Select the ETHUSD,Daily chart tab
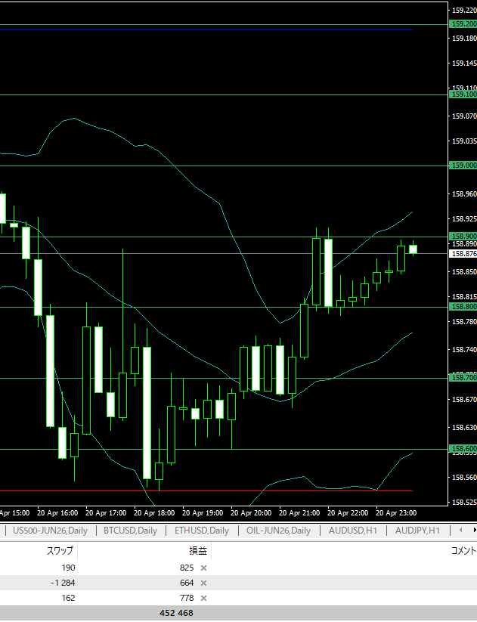 [x=202, y=531]
